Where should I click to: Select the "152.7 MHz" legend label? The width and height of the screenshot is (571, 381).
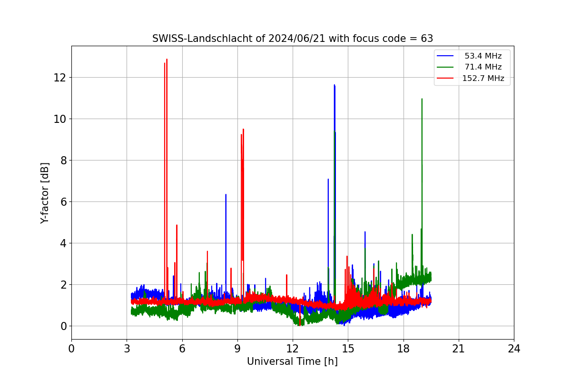click(483, 78)
